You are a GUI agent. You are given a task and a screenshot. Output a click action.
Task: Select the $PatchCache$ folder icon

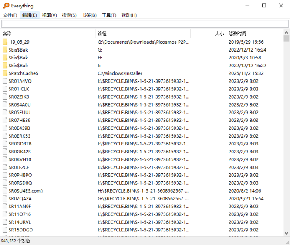5,73
